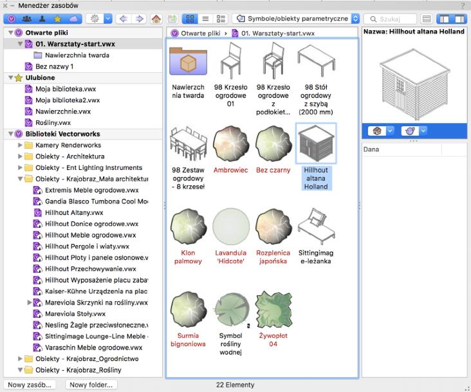Toggle the favorites star filter in toolbar
471x392 pixels.
click(x=57, y=19)
